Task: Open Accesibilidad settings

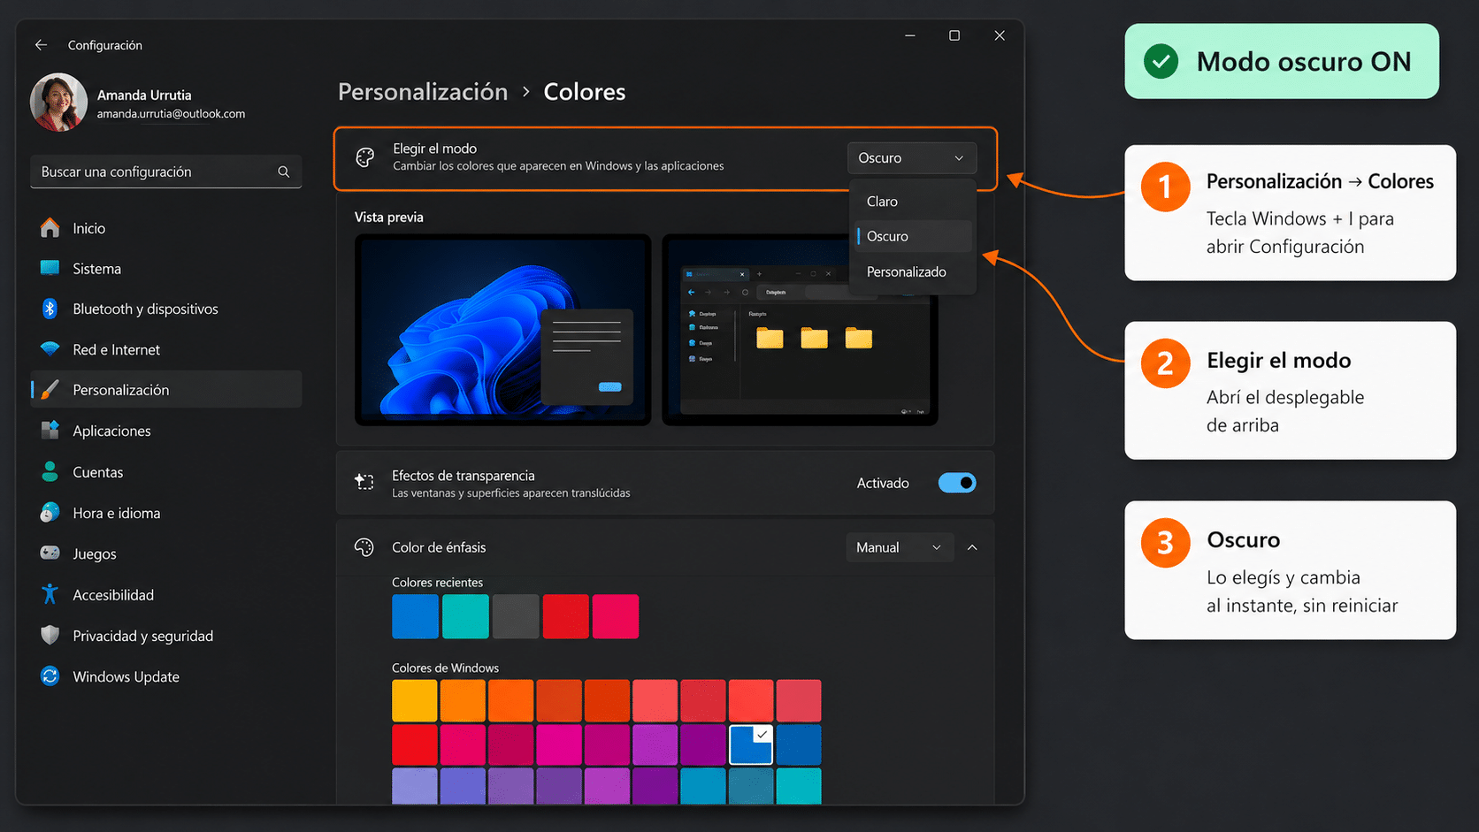Action: (x=166, y=594)
